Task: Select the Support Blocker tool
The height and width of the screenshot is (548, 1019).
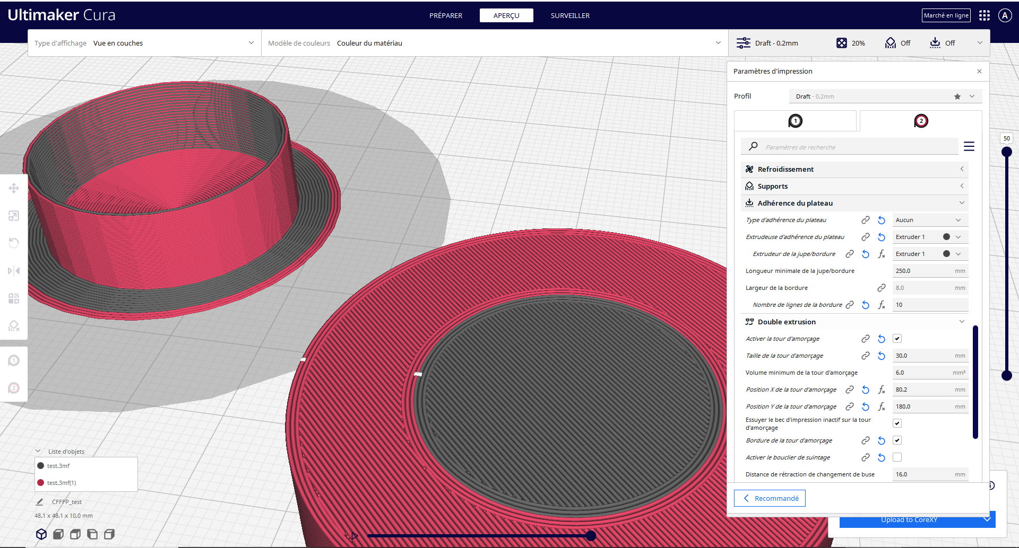Action: 14,326
